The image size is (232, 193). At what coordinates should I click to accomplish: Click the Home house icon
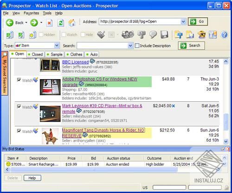[72, 23]
